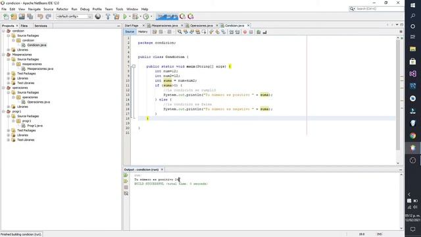Minimize the Projects panel with the dash button

tap(118, 26)
